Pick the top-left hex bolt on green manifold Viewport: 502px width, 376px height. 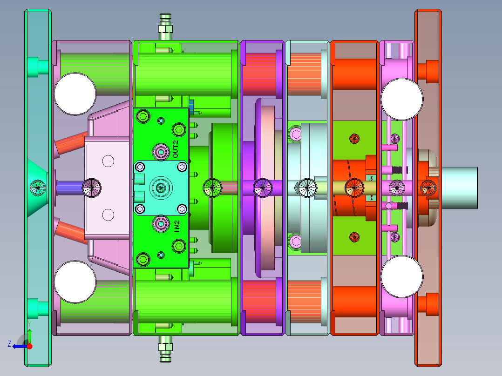(x=143, y=116)
